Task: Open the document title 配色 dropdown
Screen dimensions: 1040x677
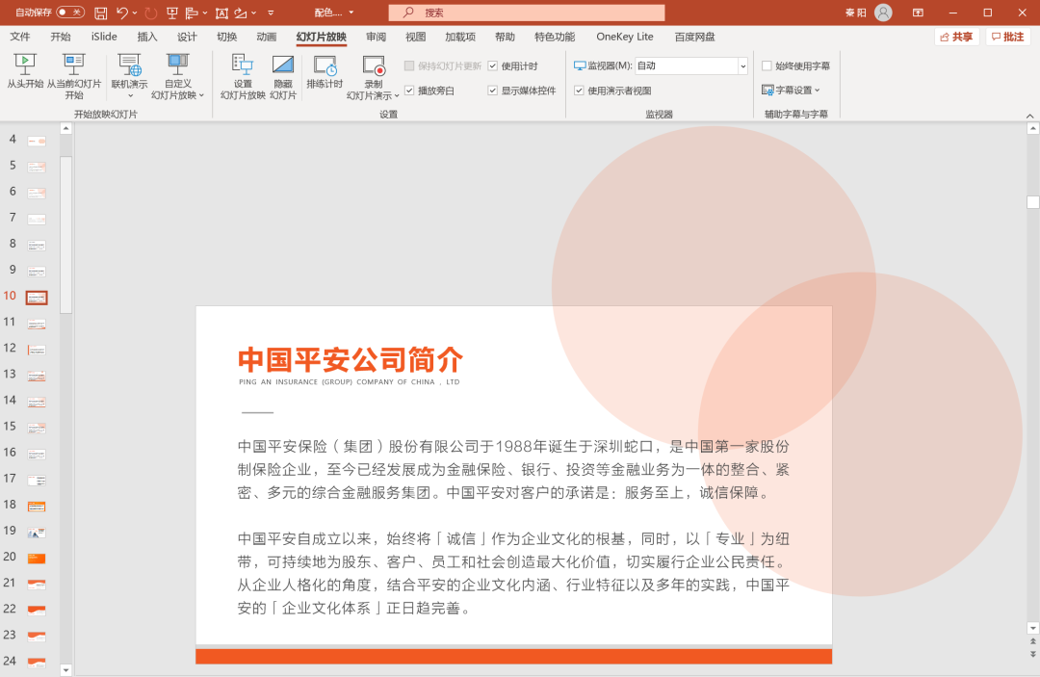Action: pyautogui.click(x=351, y=13)
